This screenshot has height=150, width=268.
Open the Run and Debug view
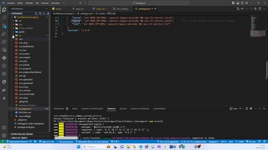[x=4, y=34]
